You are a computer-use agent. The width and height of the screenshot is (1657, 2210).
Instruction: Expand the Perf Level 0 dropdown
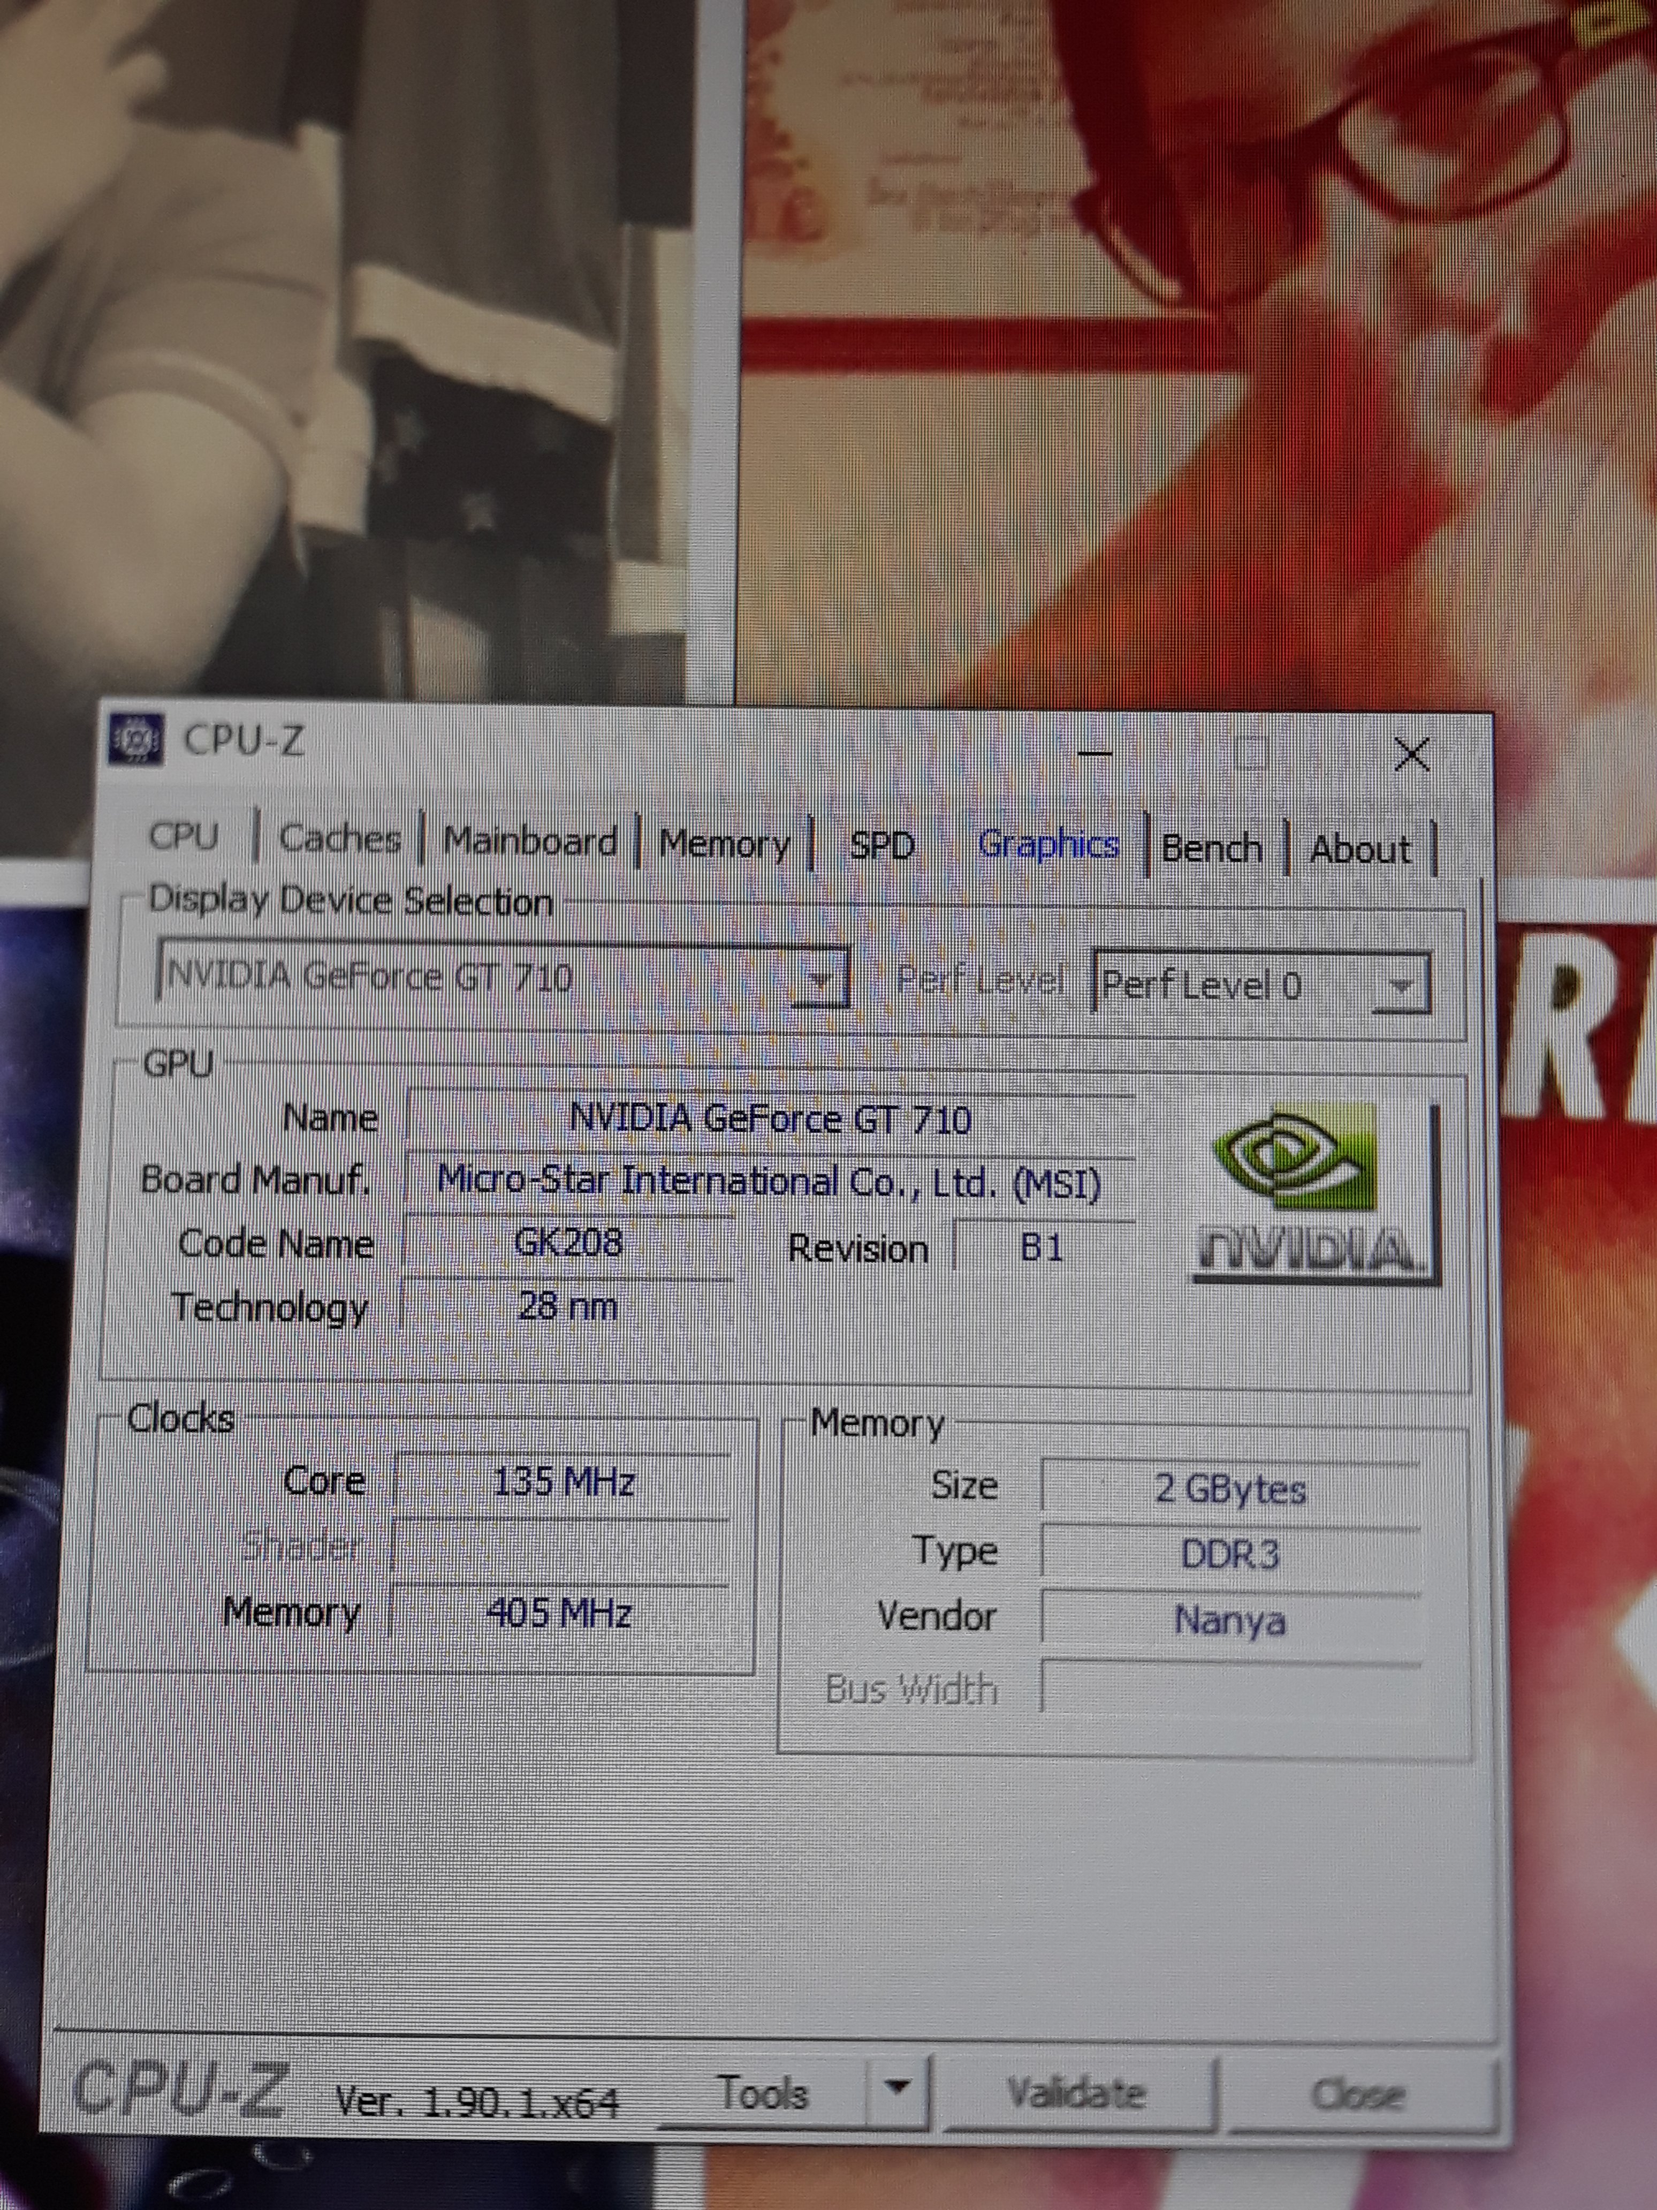(x=1401, y=986)
